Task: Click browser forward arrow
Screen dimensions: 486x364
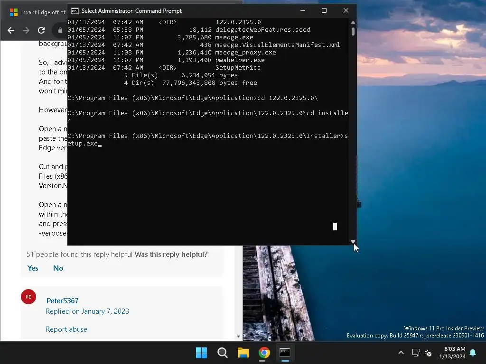Action: tap(26, 30)
